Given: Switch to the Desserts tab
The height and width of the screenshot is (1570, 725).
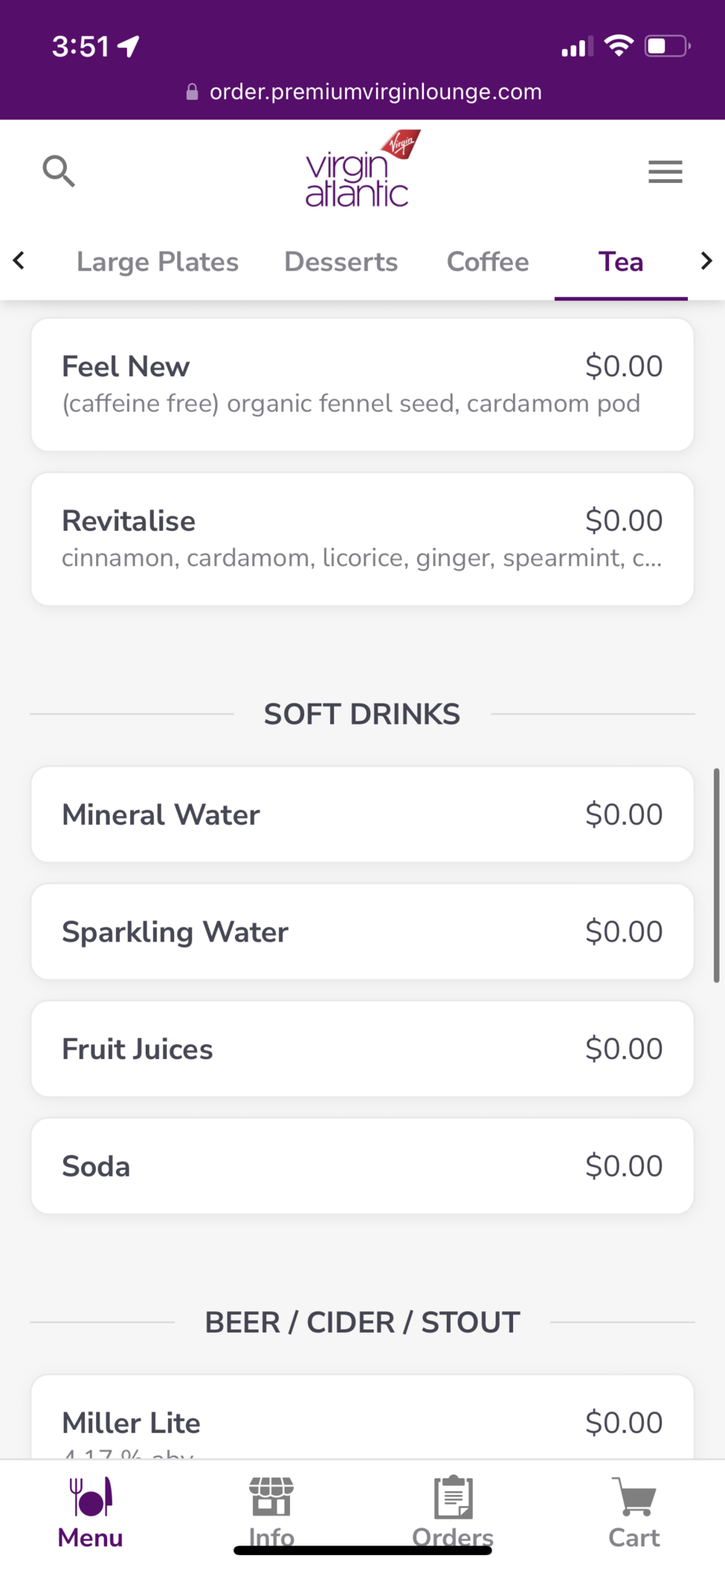Looking at the screenshot, I should 340,262.
